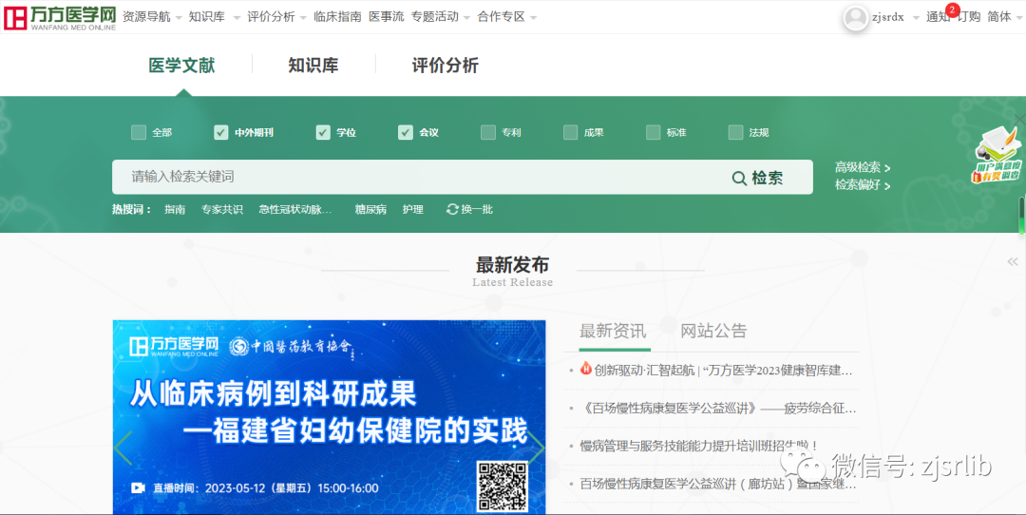Uncheck the 会议 checkbox
The width and height of the screenshot is (1026, 515).
click(x=405, y=133)
